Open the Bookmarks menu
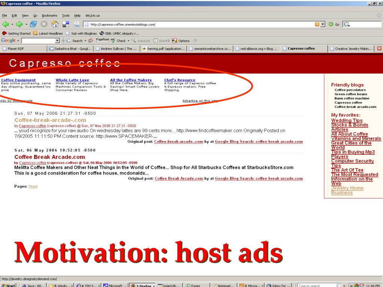The image size is (383, 287). coord(49,15)
